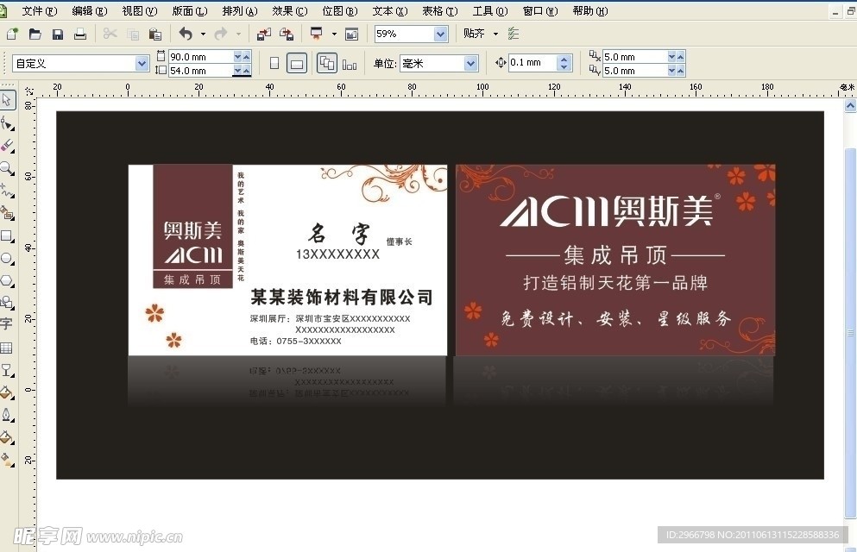Click the vertical scrollbar up arrow
This screenshot has width=857, height=552.
pyautogui.click(x=850, y=106)
